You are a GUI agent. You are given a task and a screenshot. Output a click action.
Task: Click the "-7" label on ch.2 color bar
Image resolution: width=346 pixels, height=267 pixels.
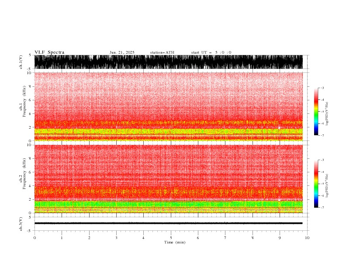(322, 208)
